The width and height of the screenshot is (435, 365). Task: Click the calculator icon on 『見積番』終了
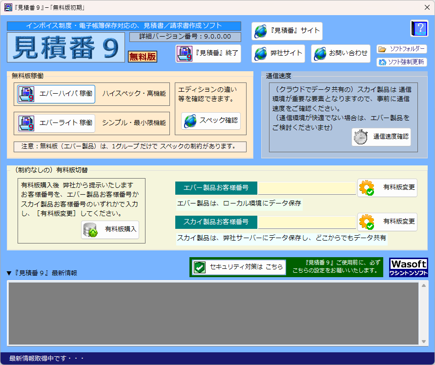[185, 54]
